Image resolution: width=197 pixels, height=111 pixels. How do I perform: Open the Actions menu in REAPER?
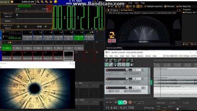(x=148, y=56)
